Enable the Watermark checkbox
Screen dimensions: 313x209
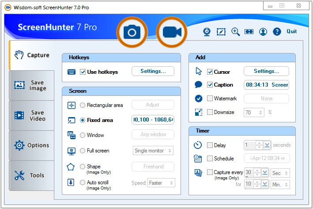(x=210, y=98)
